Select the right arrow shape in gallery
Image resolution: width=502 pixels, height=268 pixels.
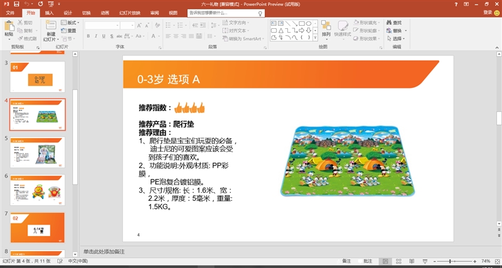tap(301, 30)
